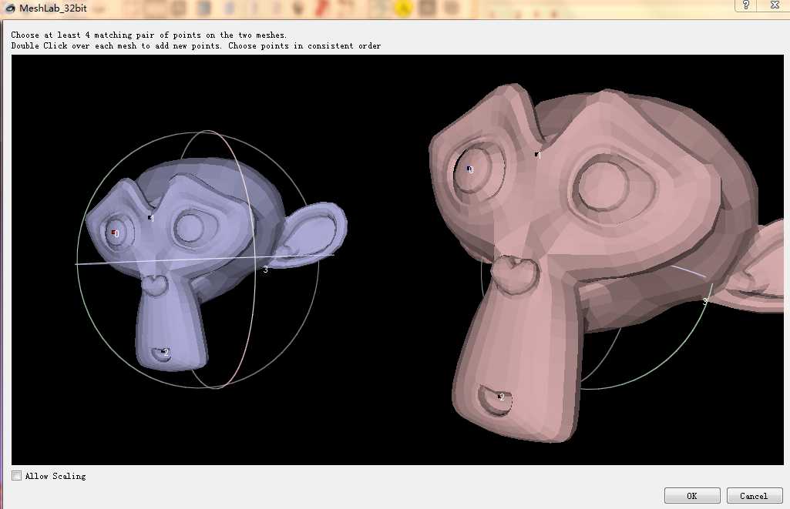The height and width of the screenshot is (509, 790).
Task: Close the MeshLab_32bit dialog window
Action: click(x=775, y=5)
